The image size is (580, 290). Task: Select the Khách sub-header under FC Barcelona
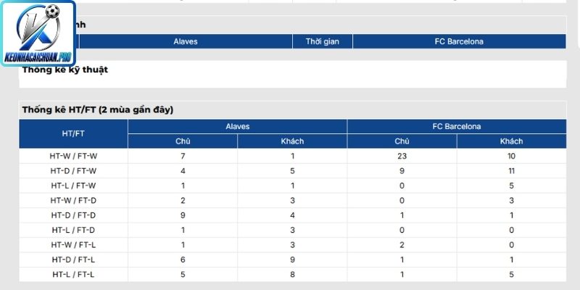(512, 141)
